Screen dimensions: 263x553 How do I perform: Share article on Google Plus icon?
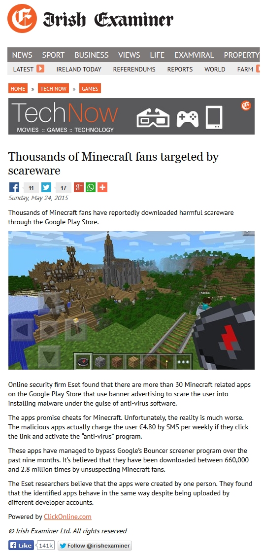point(79,187)
